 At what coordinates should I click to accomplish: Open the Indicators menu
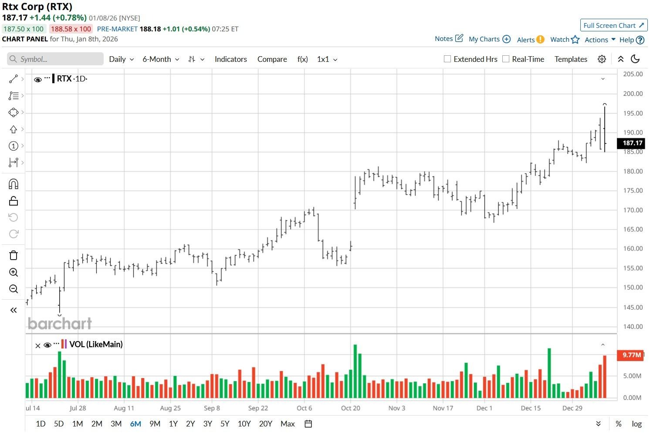pos(231,59)
